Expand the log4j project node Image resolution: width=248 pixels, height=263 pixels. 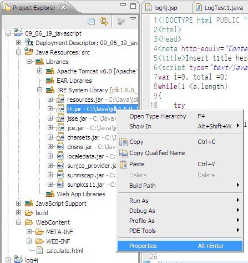pos(8,260)
